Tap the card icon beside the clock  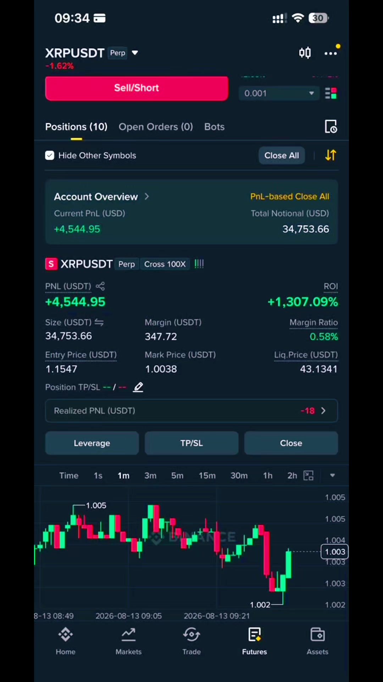pos(99,18)
